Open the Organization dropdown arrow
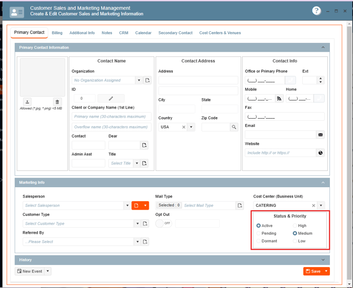This screenshot has width=353, height=288. coord(139,80)
